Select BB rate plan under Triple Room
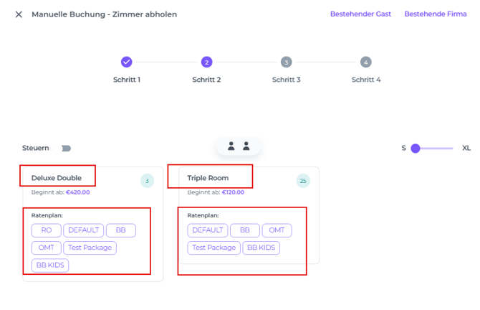This screenshot has height=310, width=480. pos(244,230)
